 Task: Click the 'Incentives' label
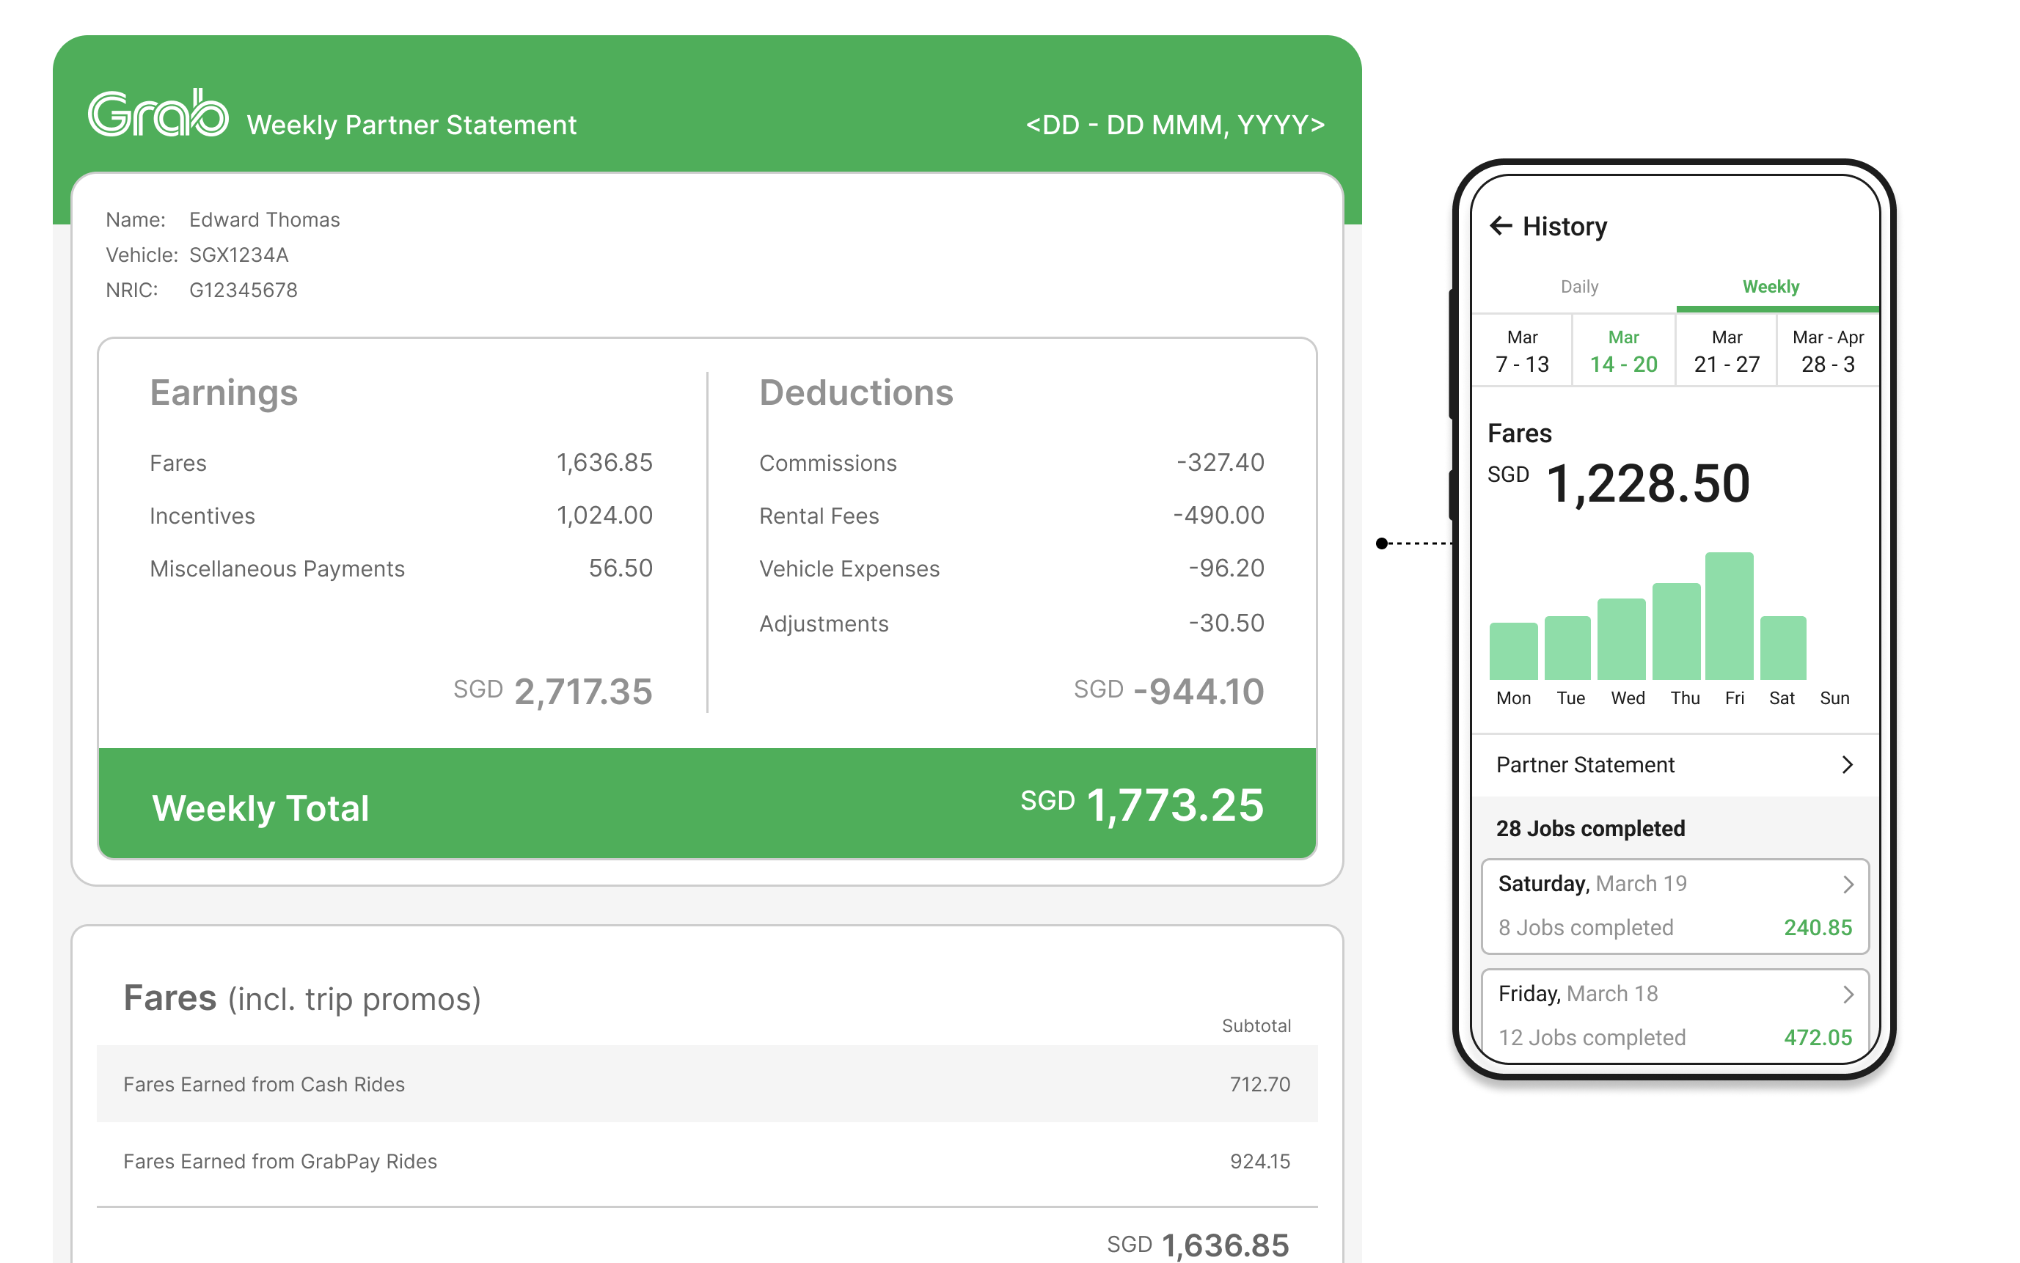tap(202, 516)
